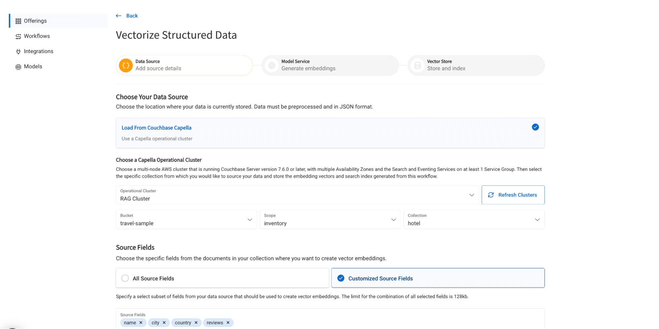Toggle the Load From Couchbase Capella checkmark

(535, 127)
